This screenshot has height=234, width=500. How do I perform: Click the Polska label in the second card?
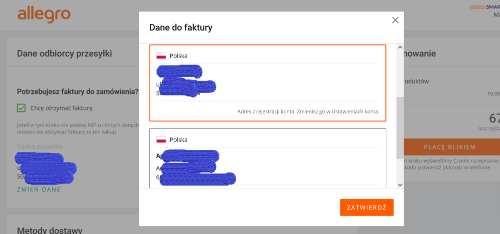tap(179, 140)
